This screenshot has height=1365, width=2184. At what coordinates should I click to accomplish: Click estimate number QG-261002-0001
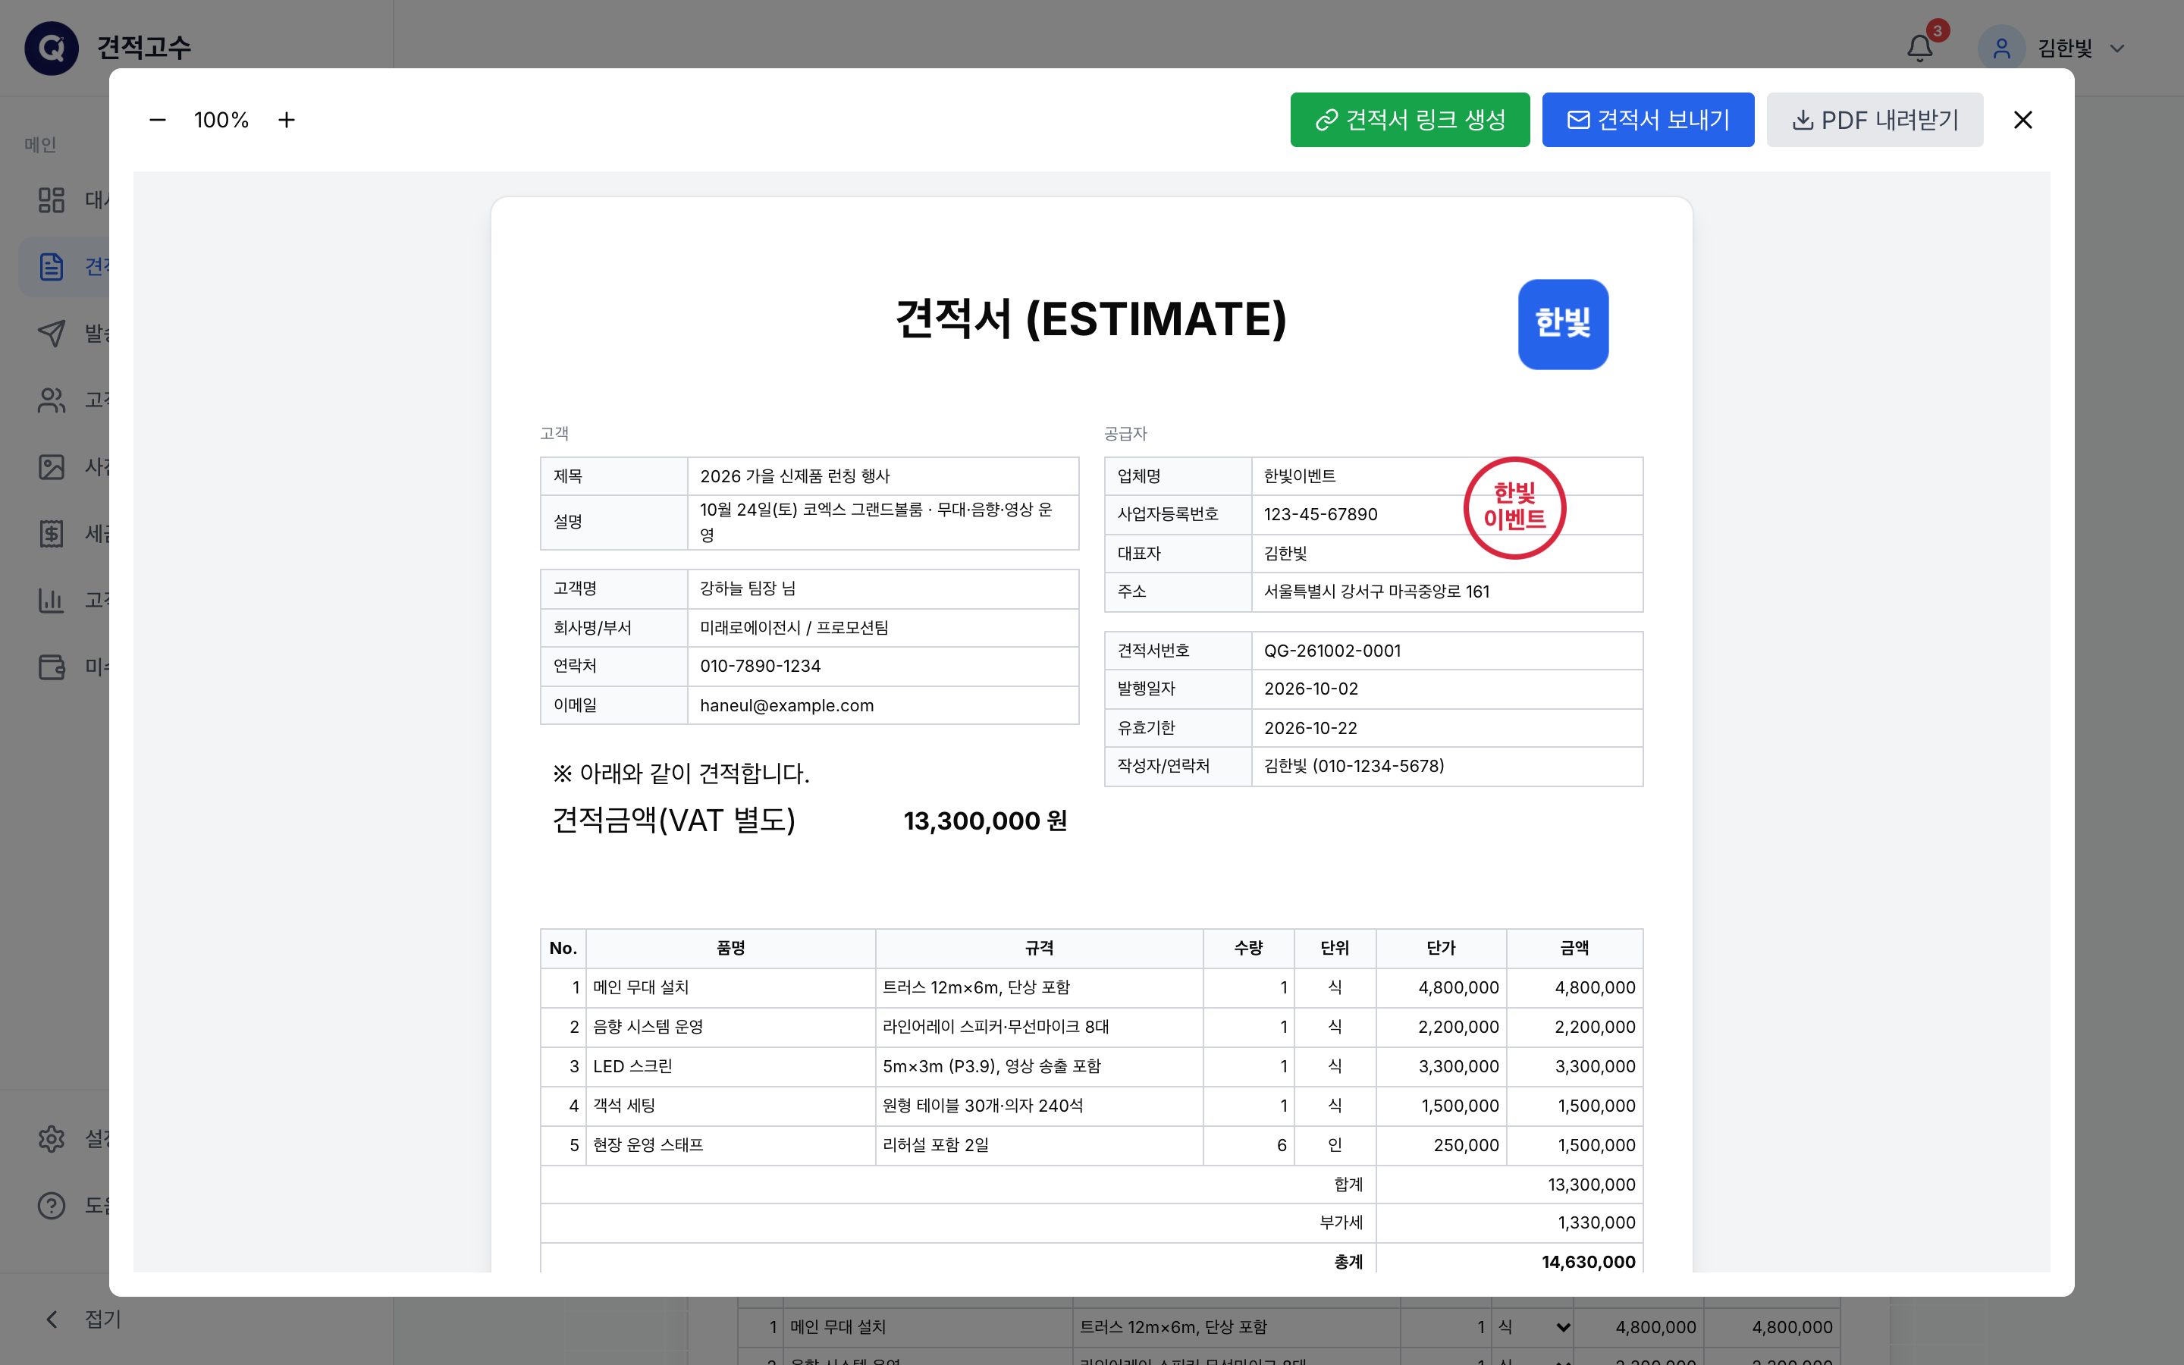[1332, 650]
